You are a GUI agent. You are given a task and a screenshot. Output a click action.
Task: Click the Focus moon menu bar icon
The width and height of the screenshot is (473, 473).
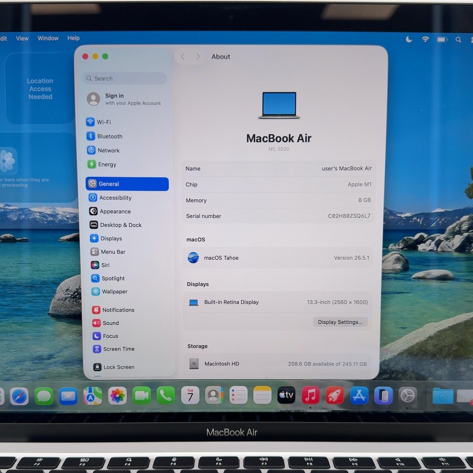pos(409,39)
